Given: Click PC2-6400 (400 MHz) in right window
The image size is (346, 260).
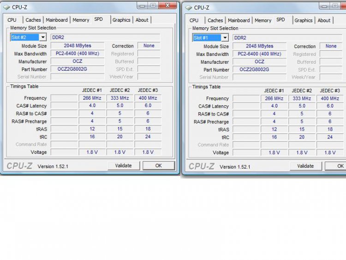Looking at the screenshot, I should click(x=259, y=54).
